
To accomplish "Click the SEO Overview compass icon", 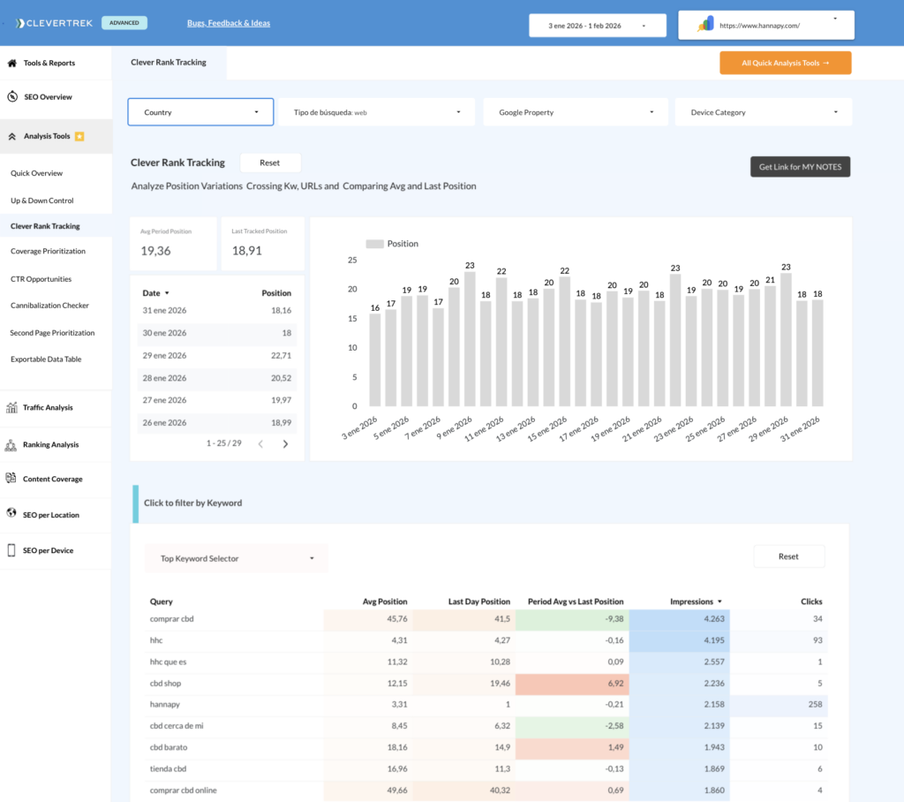I will pos(12,97).
